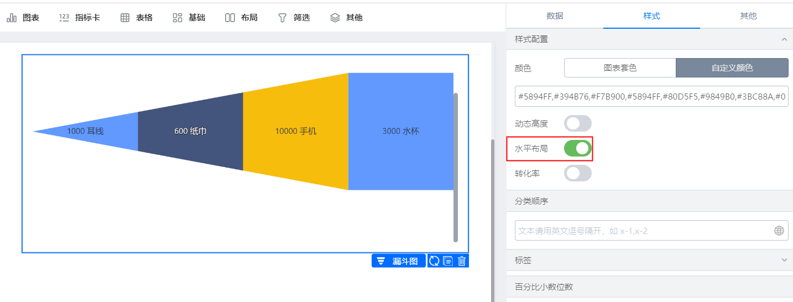Click the 颜色 label text
The height and width of the screenshot is (302, 793).
(x=523, y=68)
